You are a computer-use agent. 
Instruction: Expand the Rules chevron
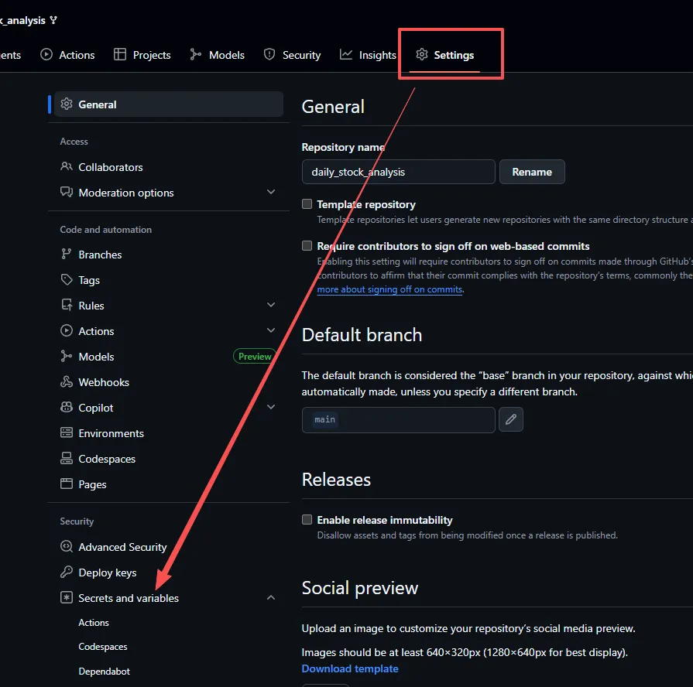(271, 305)
